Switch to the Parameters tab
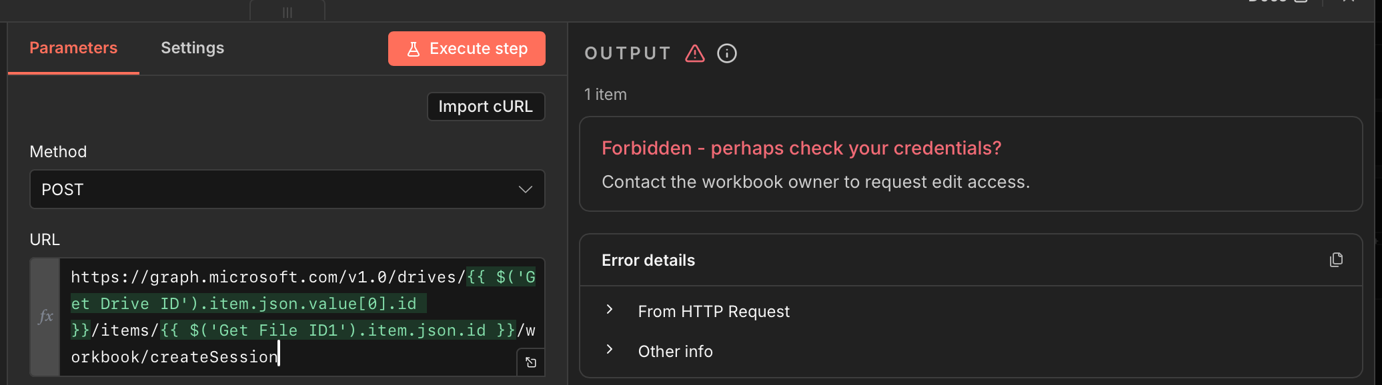This screenshot has width=1382, height=385. [73, 48]
